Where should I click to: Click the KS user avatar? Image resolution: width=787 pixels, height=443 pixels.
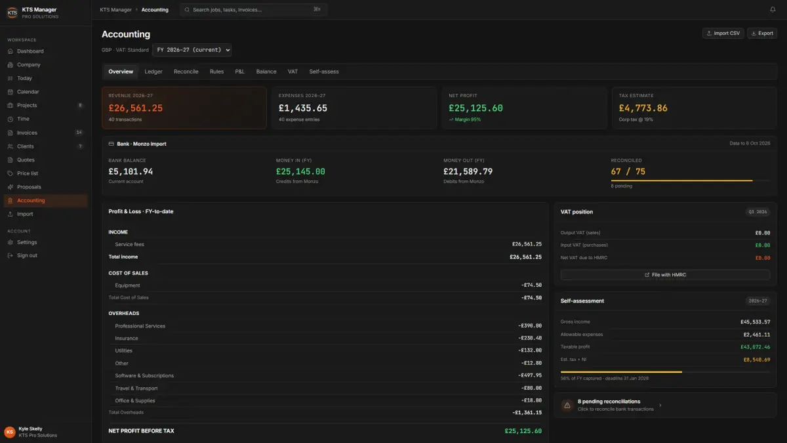10,432
